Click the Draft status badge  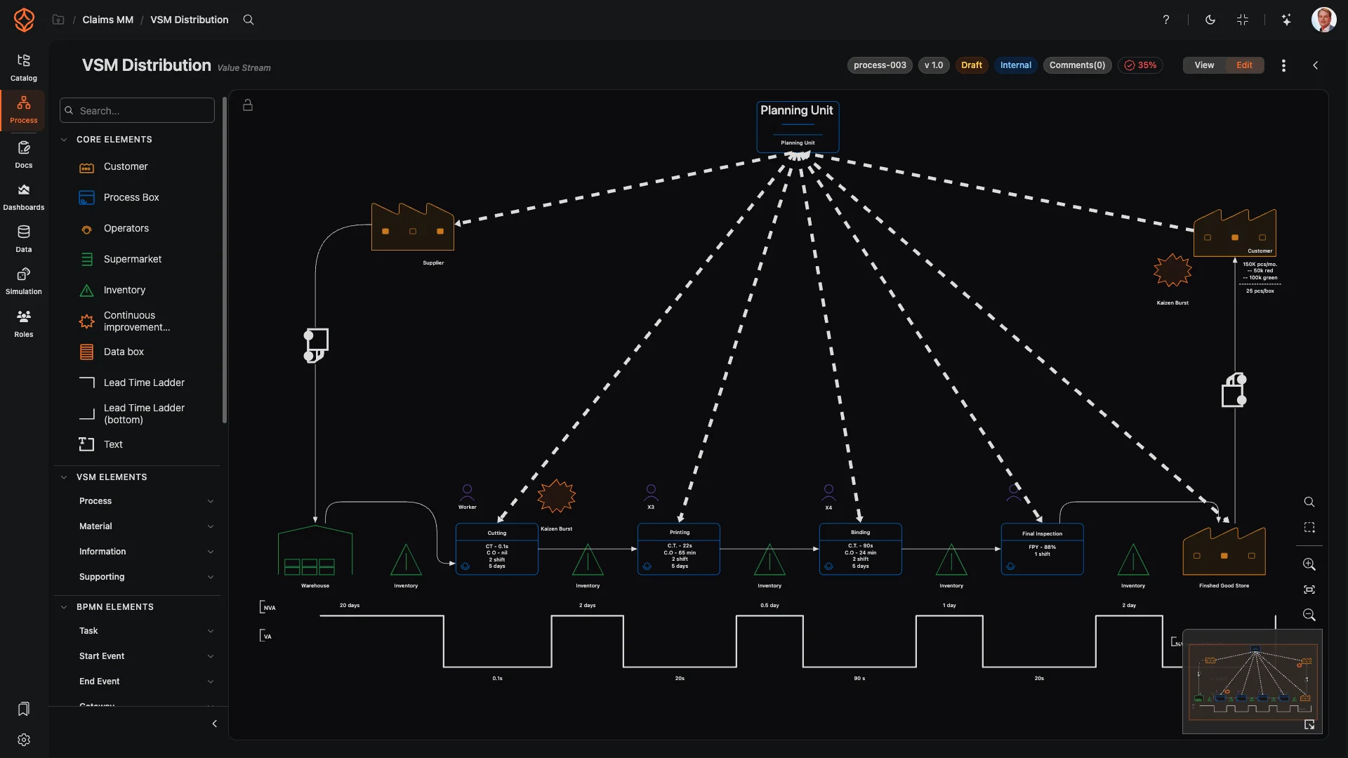coord(971,65)
